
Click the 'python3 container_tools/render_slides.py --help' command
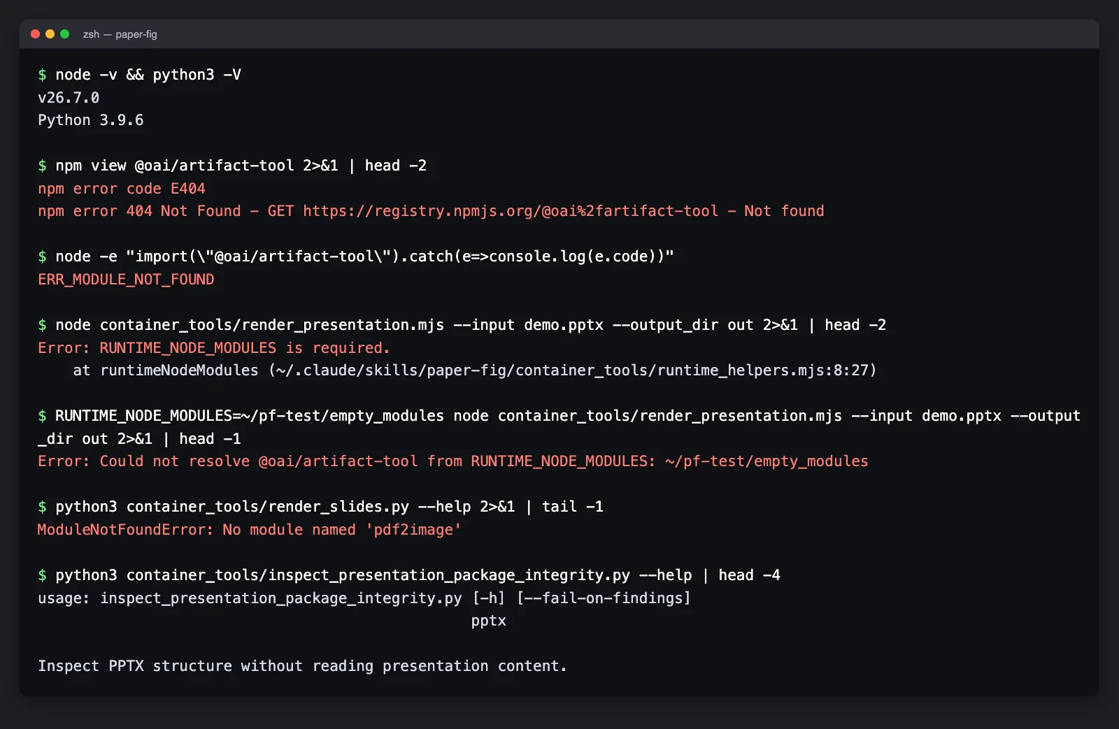(x=329, y=507)
